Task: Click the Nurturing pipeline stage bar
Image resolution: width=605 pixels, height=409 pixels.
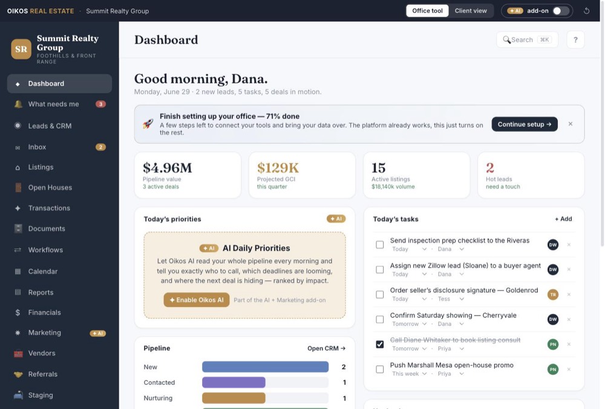Action: (265, 398)
